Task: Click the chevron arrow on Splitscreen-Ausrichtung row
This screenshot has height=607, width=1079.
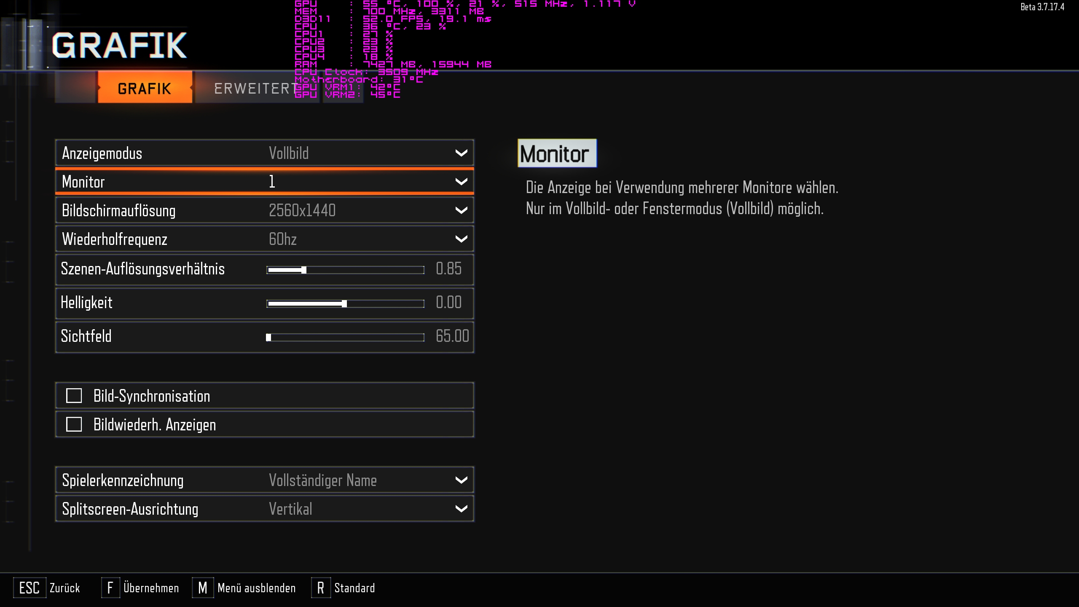Action: 461,509
